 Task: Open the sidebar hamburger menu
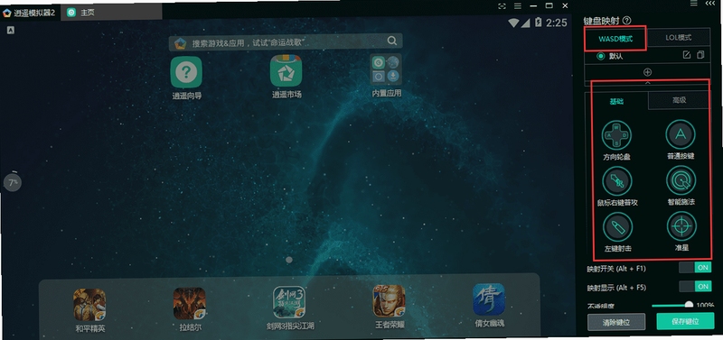[x=693, y=4]
